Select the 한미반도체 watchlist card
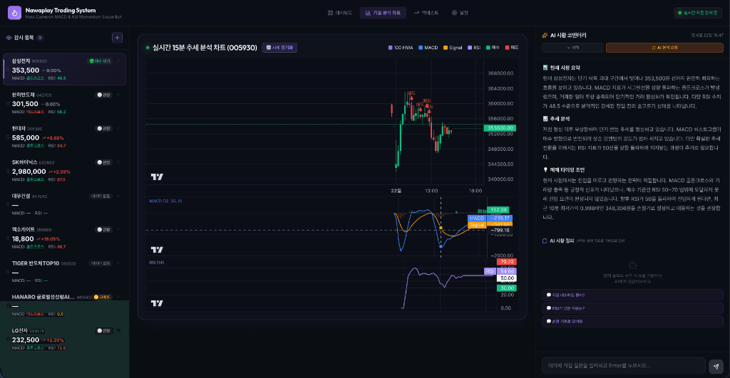The image size is (730, 378). coord(64,103)
